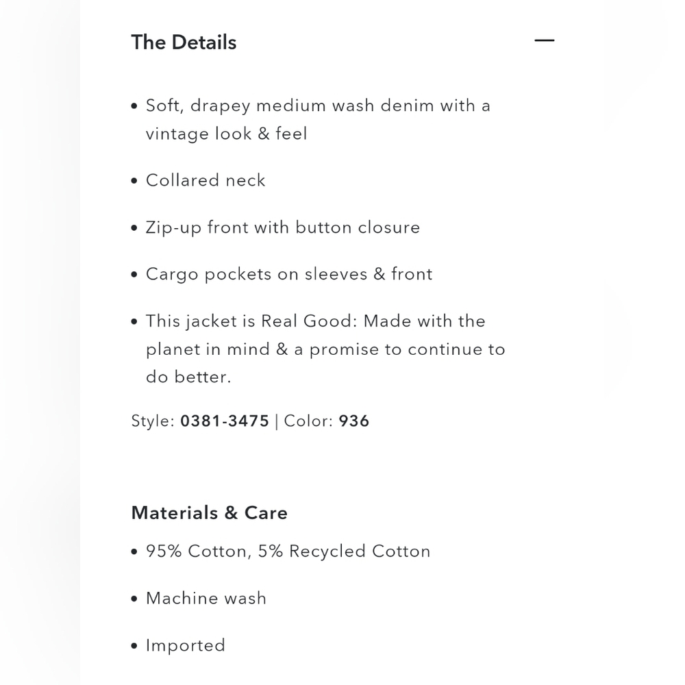Image resolution: width=685 pixels, height=685 pixels.
Task: Collapse The Details section with minus icon
Action: (x=545, y=40)
